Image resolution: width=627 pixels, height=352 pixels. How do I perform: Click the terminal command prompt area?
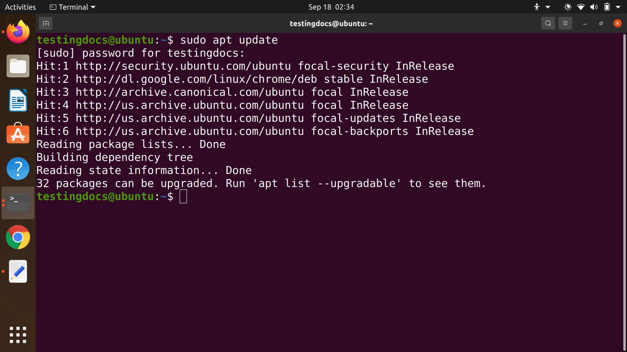click(183, 196)
